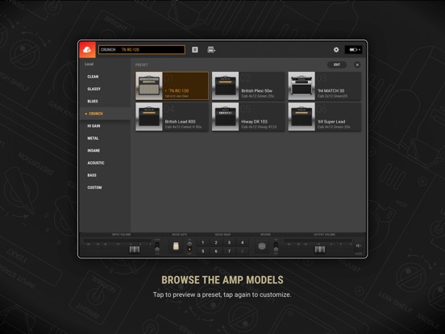Open the CRUNCH '76 RC-120 preset selector

pyautogui.click(x=142, y=50)
